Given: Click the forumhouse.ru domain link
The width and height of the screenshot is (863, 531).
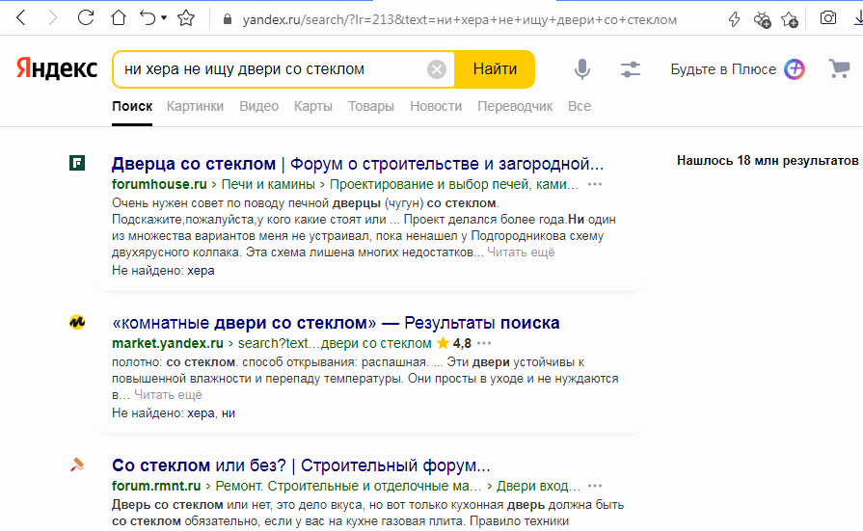Looking at the screenshot, I should coord(160,184).
